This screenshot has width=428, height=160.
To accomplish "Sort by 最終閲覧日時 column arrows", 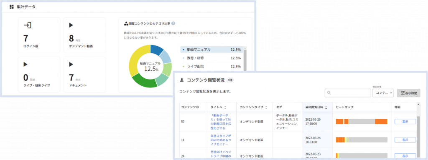I will click(326, 107).
